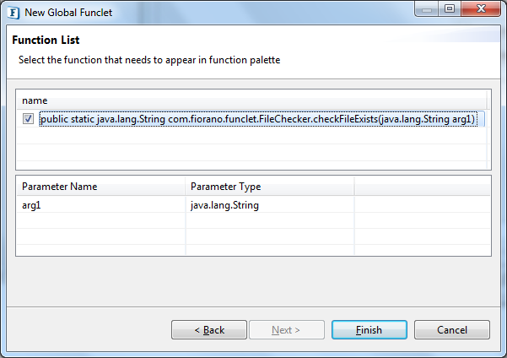Click the empty row beneath arg1
Screen dimensions: 507x358
pos(100,220)
